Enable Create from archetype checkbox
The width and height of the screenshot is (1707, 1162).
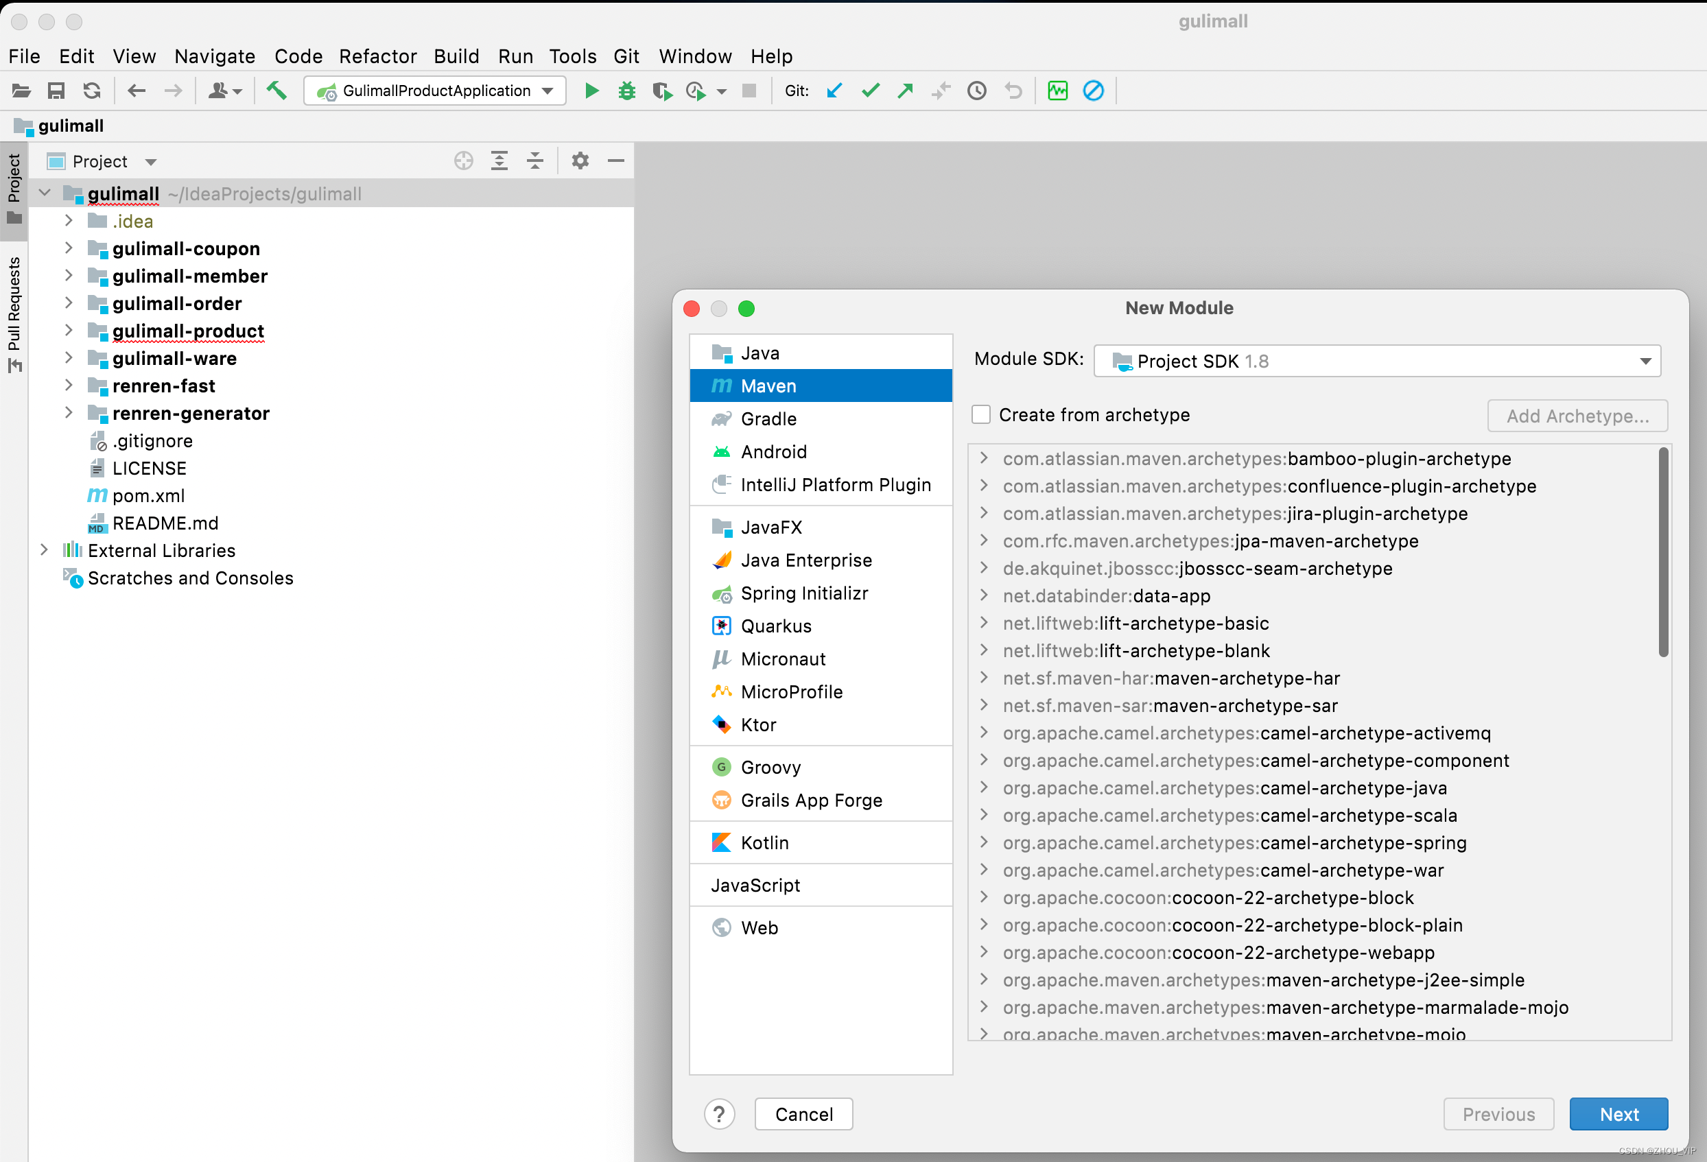coord(981,415)
